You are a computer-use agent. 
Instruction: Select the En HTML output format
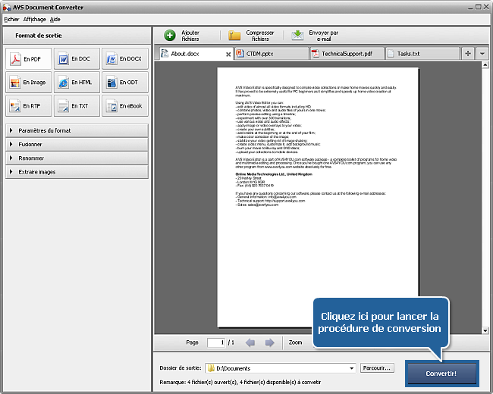tap(77, 83)
